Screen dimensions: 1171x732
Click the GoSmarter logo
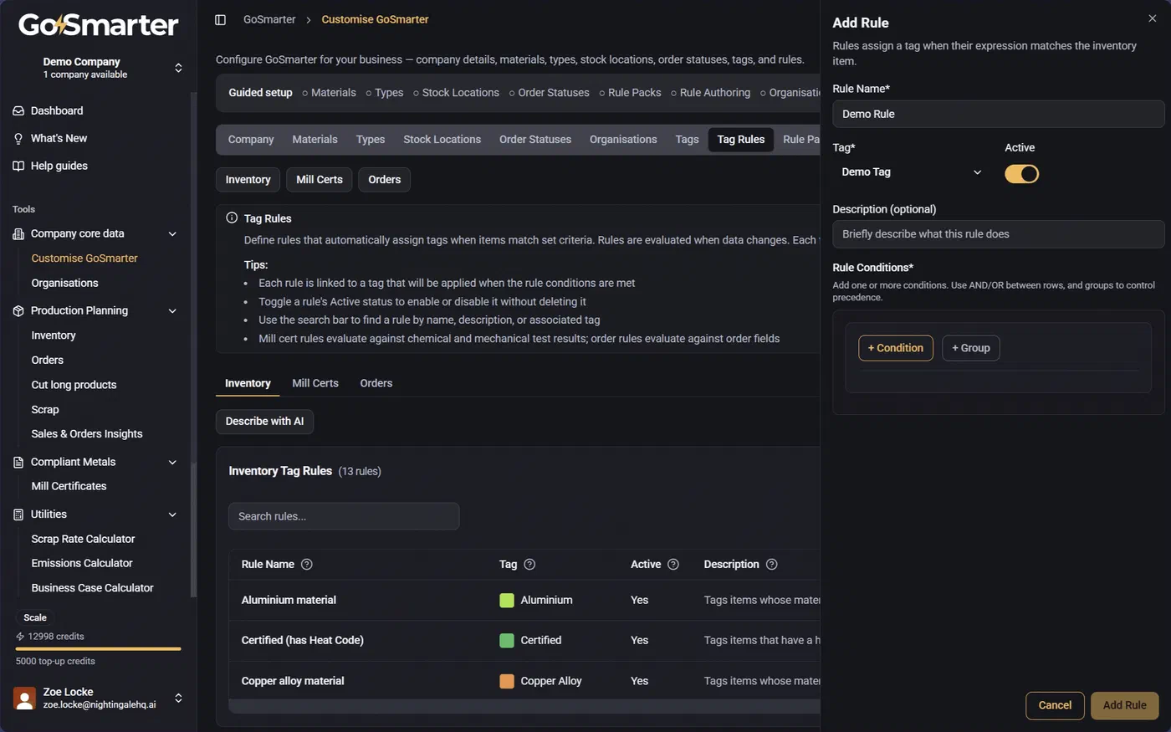pyautogui.click(x=99, y=25)
